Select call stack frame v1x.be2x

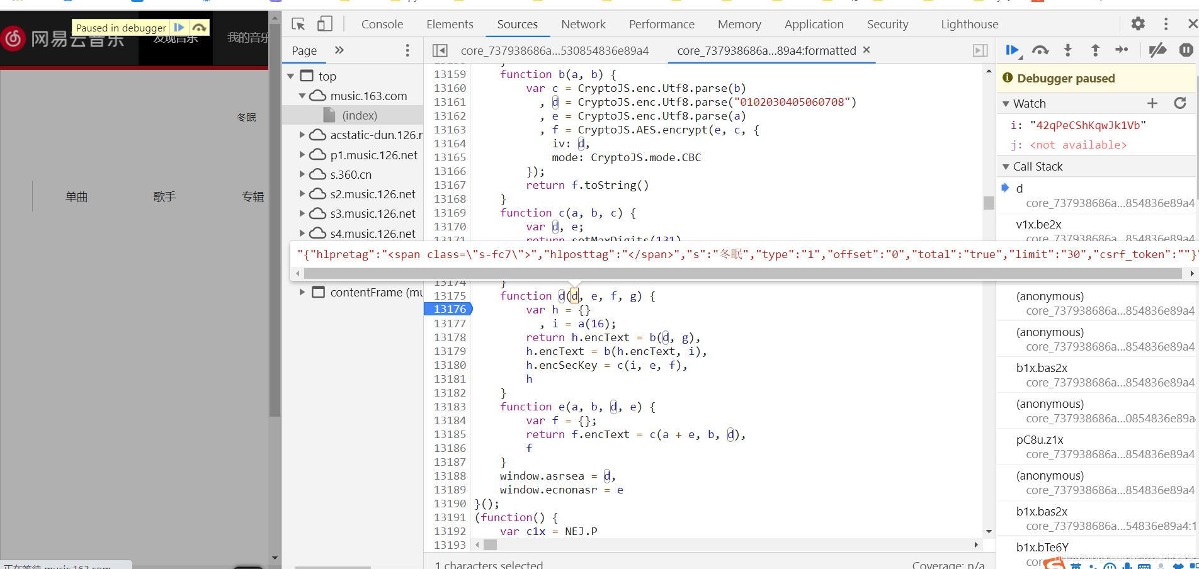point(1097,231)
